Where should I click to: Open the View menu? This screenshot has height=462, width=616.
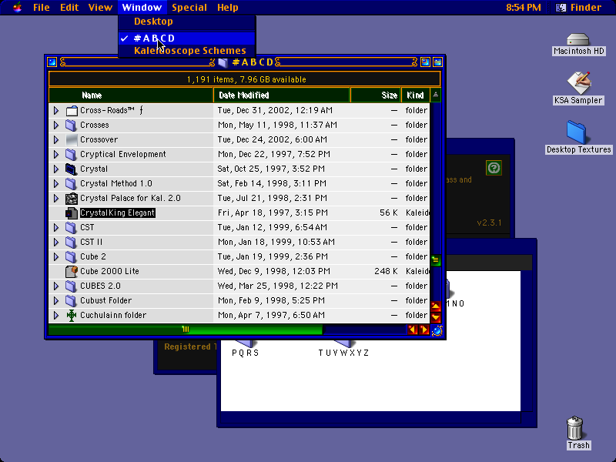[100, 8]
